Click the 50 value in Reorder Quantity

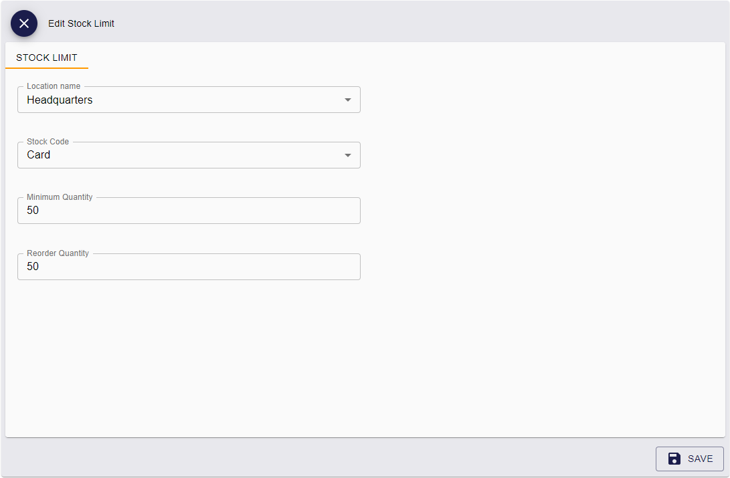tap(33, 267)
